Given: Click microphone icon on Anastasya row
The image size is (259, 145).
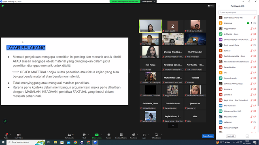Looking at the screenshot, I should pyautogui.click(x=251, y=23).
